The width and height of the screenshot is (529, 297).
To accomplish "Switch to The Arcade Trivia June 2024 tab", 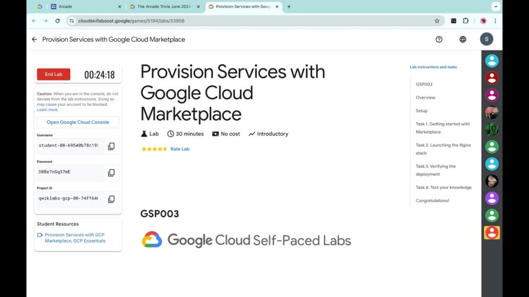I will (165, 7).
